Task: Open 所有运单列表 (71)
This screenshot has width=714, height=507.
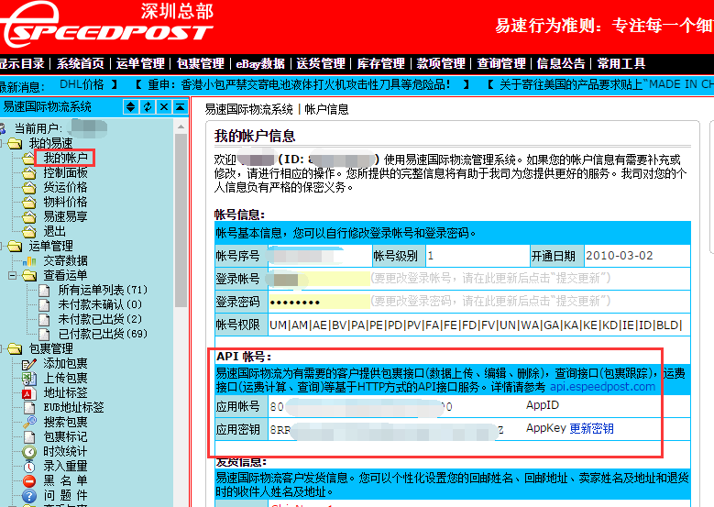Action: tap(103, 290)
